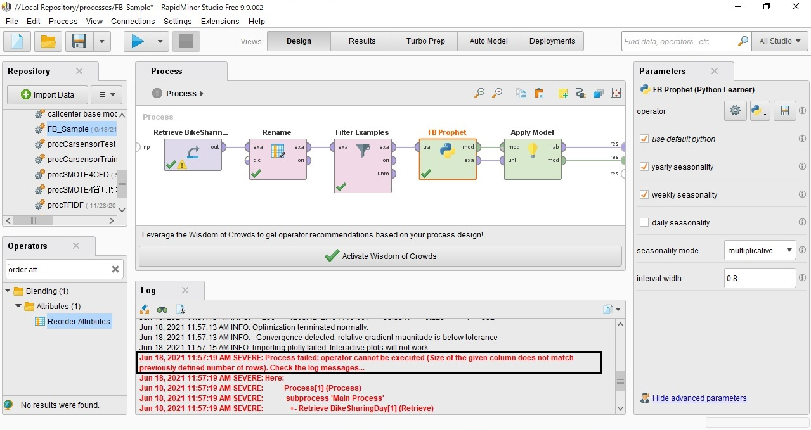Open the seasonality mode dropdown
The width and height of the screenshot is (811, 430).
(760, 250)
